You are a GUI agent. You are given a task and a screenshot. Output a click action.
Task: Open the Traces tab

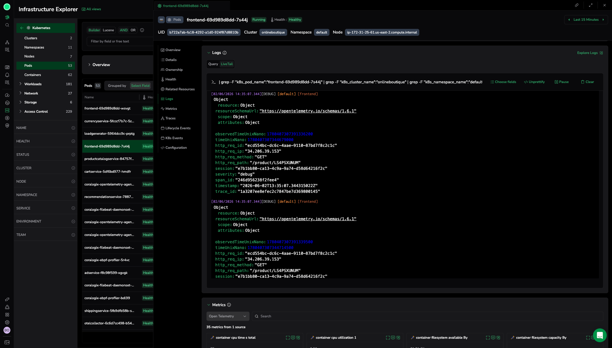click(x=168, y=118)
